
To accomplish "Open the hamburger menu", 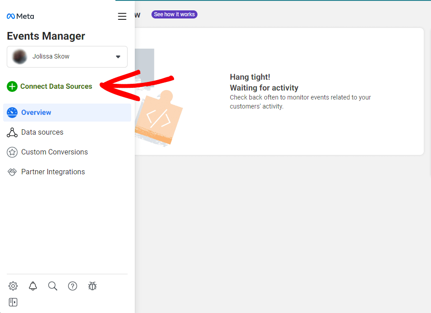I will [x=122, y=16].
